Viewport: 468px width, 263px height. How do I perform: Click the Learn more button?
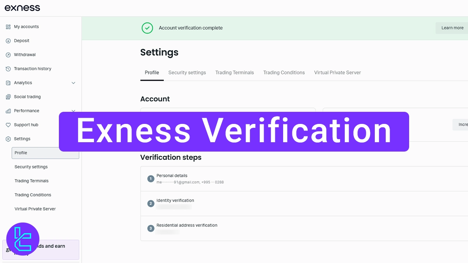(x=452, y=28)
